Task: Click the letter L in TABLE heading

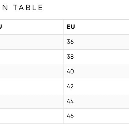Action: point(35,7)
